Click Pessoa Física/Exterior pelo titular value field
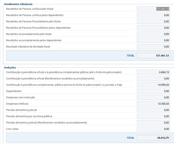This screenshot has width=174, height=144. 153,22
